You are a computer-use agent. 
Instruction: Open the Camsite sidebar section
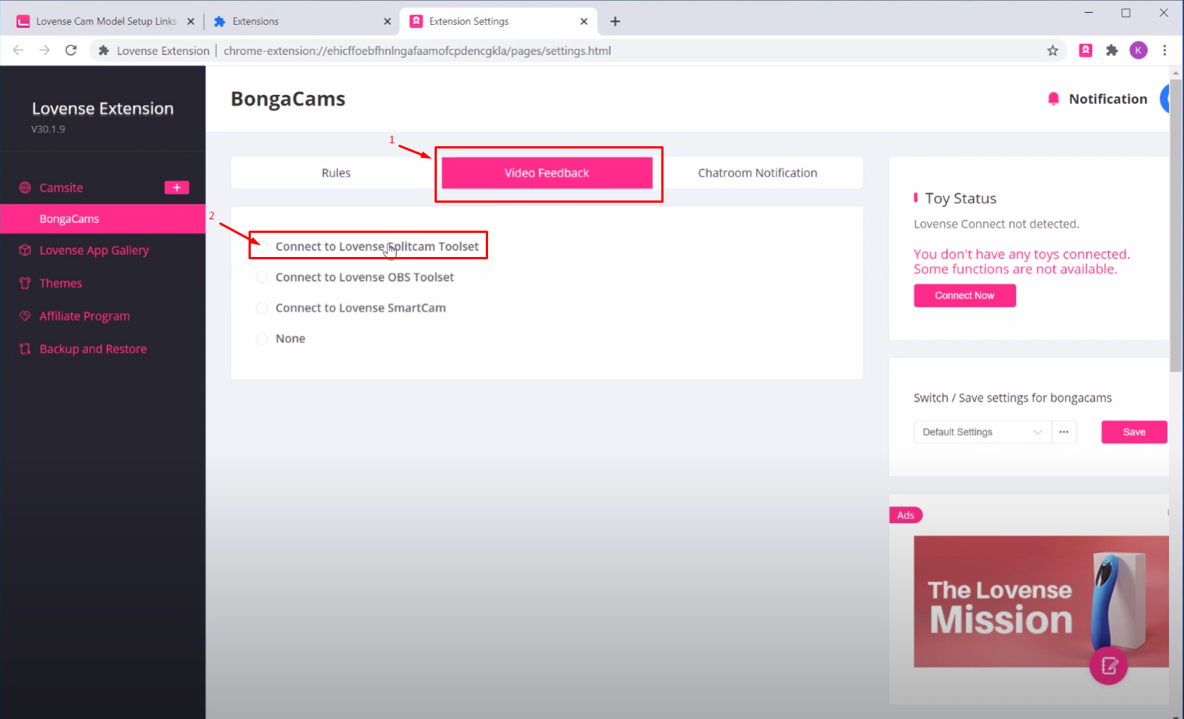point(61,188)
